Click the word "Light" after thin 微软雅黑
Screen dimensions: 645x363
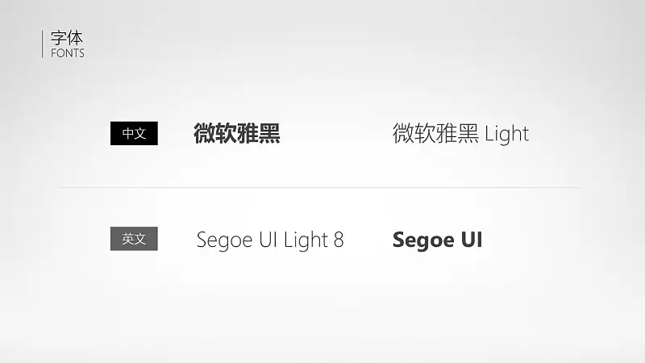[x=507, y=134]
